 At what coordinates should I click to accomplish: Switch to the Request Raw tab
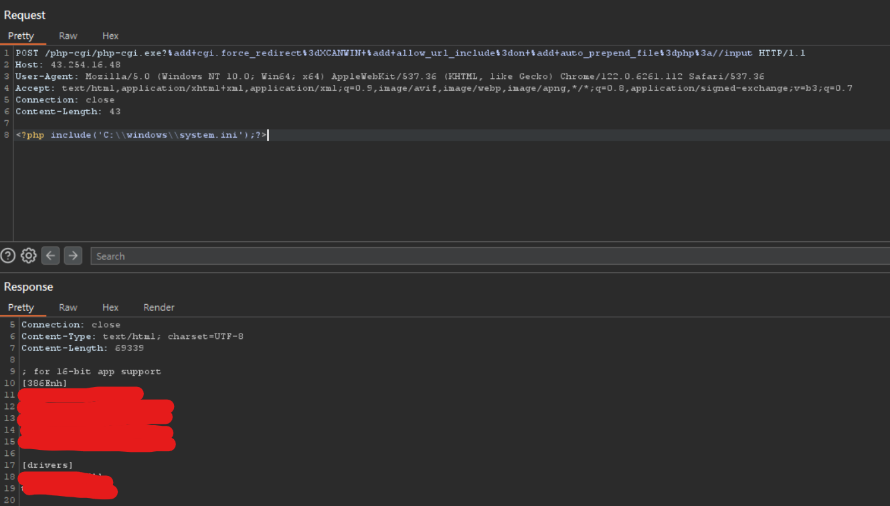point(68,36)
